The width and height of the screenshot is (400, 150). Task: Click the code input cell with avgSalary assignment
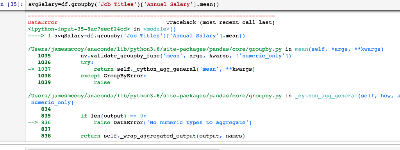pos(213,5)
